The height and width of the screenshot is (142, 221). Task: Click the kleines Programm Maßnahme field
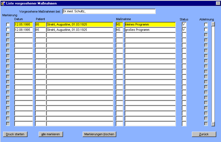pyautogui.click(x=150, y=25)
